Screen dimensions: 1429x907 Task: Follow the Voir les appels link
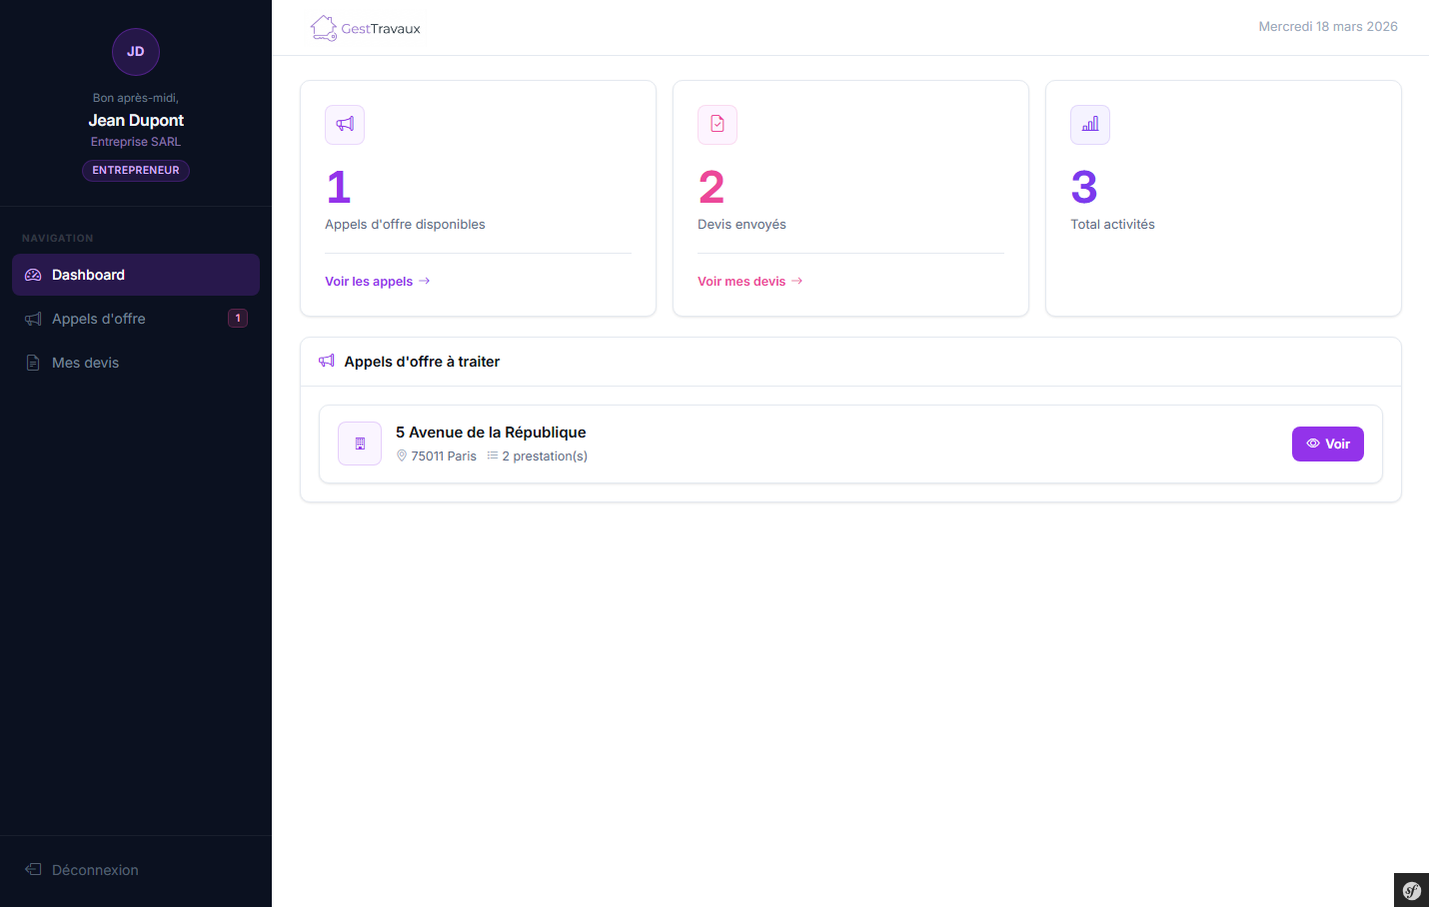[x=369, y=281]
